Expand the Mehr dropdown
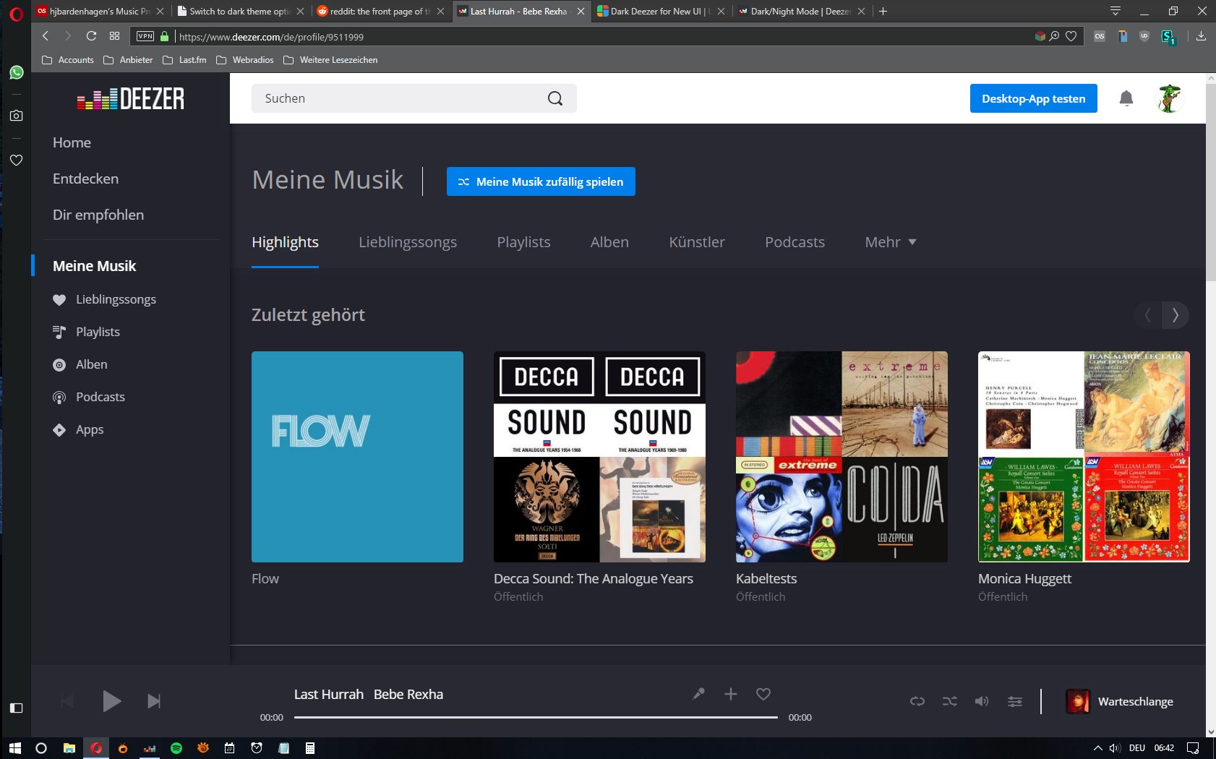1216x759 pixels. [x=891, y=242]
